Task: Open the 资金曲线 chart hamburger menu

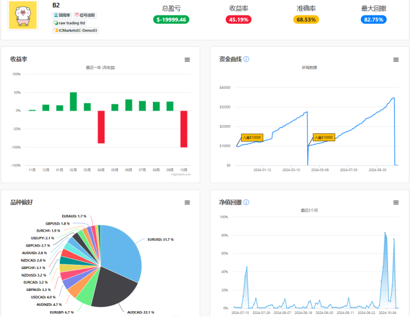Action: click(x=396, y=60)
